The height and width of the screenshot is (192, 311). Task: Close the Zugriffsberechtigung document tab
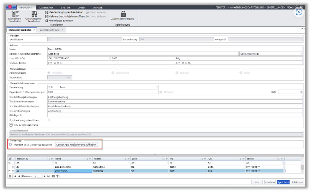[62, 30]
